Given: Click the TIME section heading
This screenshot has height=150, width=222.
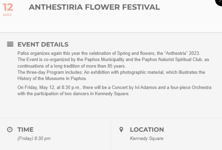Looking at the screenshot, I should click(x=26, y=130).
